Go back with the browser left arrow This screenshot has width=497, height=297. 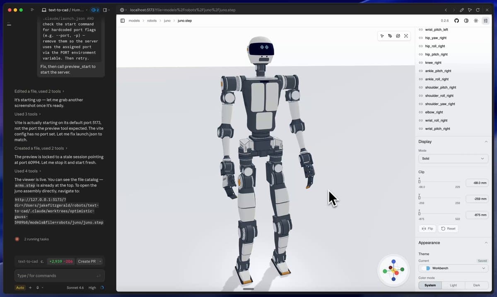point(446,10)
